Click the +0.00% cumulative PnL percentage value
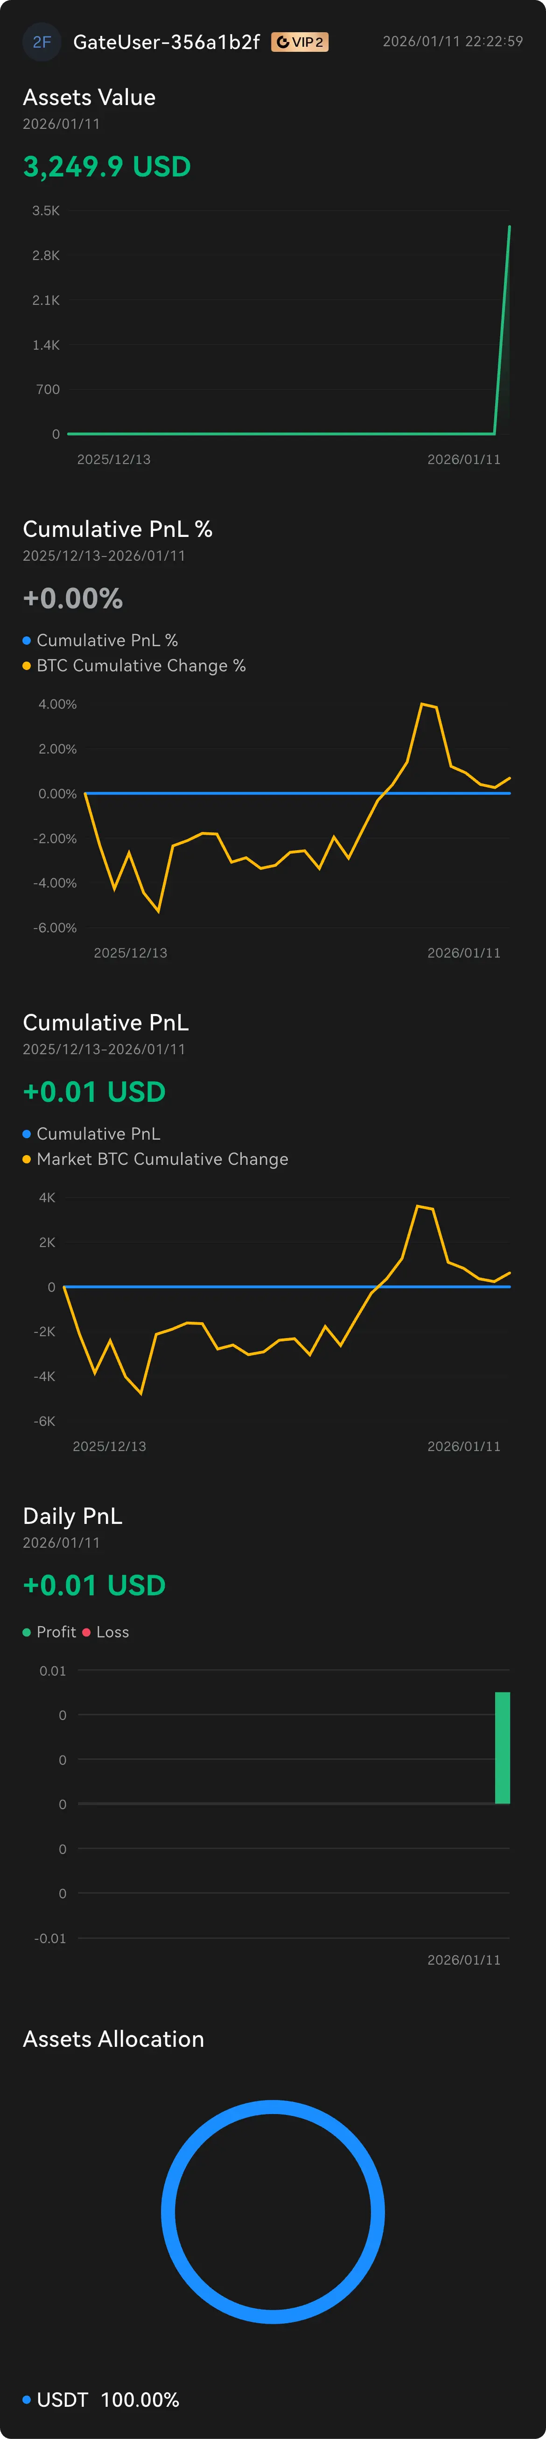Viewport: 546px width, 2439px height. pos(73,599)
